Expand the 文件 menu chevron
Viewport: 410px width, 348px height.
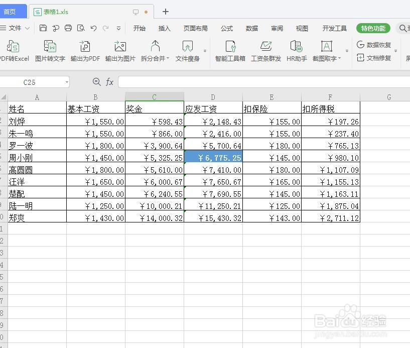click(x=27, y=29)
